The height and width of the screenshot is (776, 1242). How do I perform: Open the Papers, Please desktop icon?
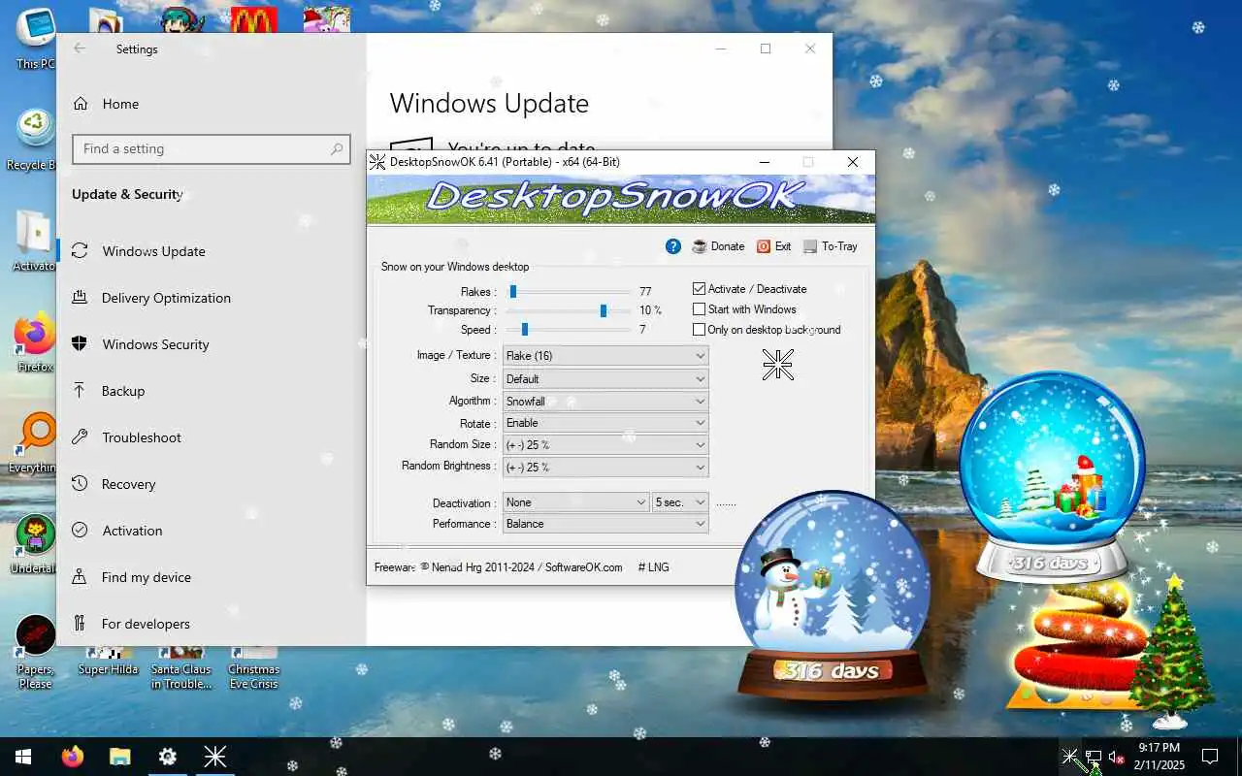35,650
